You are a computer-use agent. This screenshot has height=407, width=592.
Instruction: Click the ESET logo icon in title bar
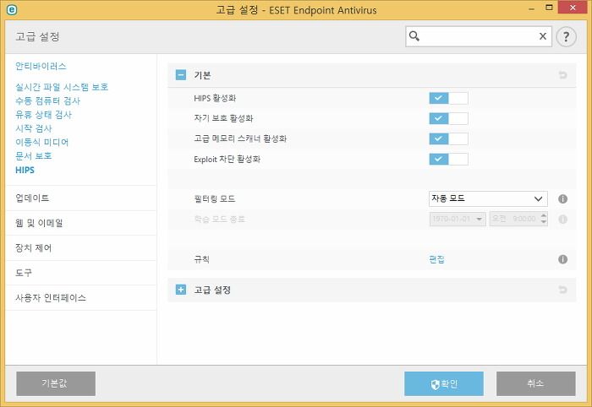pyautogui.click(x=12, y=10)
